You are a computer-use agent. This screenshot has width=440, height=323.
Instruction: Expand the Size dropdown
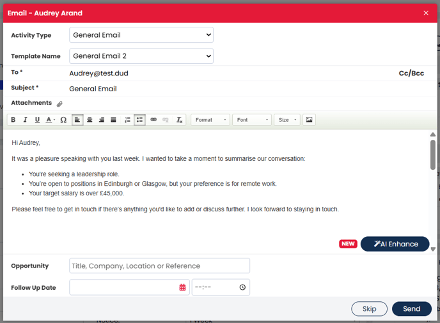(287, 120)
